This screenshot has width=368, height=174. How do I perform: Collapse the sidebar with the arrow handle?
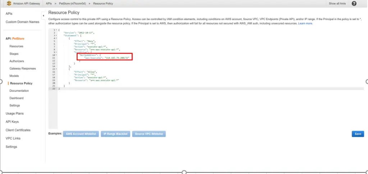pyautogui.click(x=43, y=16)
